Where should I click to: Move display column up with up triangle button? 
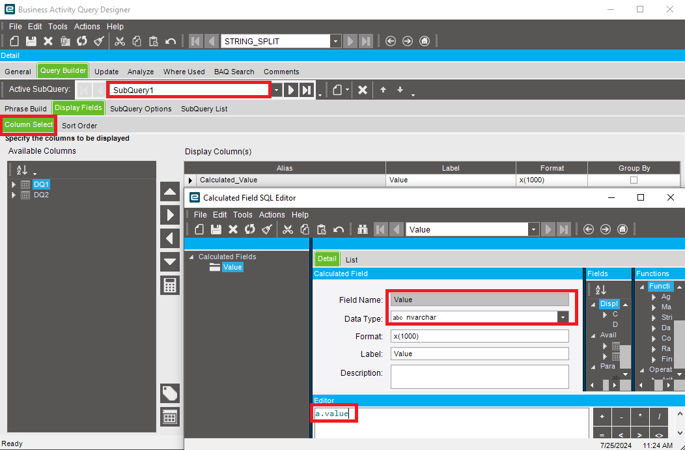pos(170,191)
